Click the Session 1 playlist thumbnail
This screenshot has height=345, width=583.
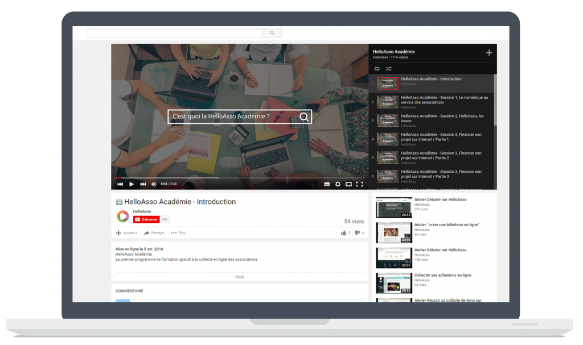pos(388,102)
